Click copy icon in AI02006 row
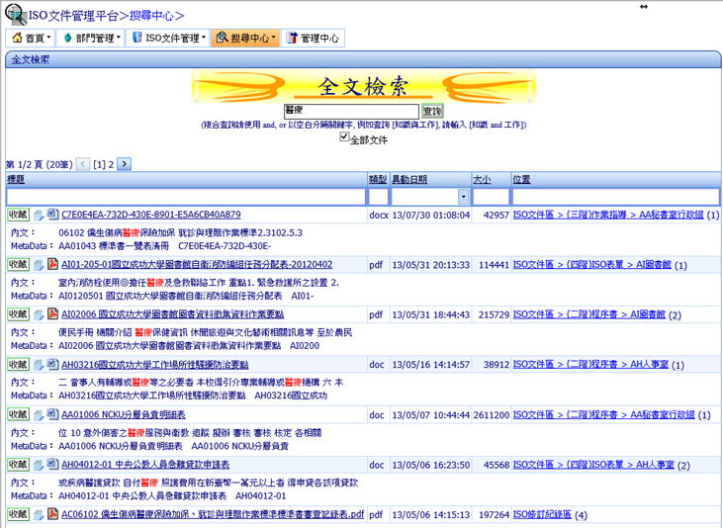Screen dimensions: 723x528 point(39,315)
